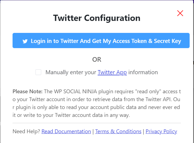Click the word "information" after Twitter App
This screenshot has width=194, height=143.
[143, 72]
